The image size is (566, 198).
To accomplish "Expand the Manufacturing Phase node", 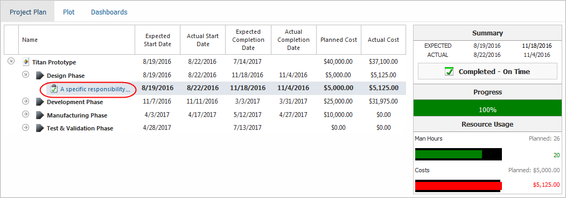I will (25, 114).
